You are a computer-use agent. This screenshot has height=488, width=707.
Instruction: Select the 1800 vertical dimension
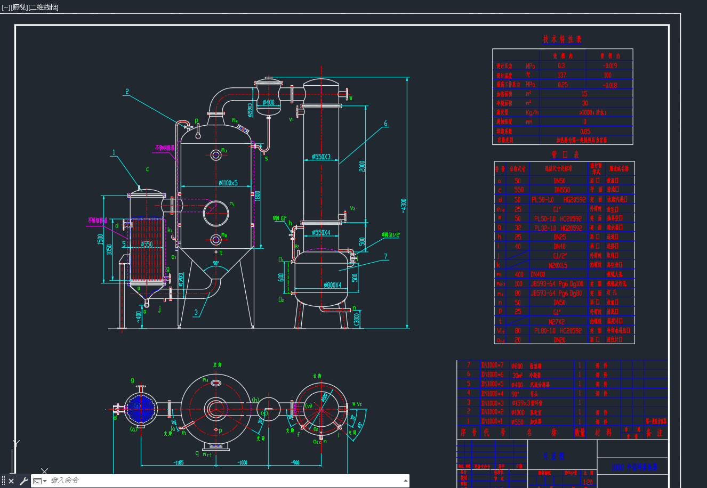[x=258, y=196]
